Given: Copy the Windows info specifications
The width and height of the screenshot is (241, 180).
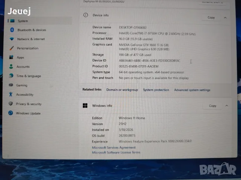Looking at the screenshot, I should (x=212, y=106).
